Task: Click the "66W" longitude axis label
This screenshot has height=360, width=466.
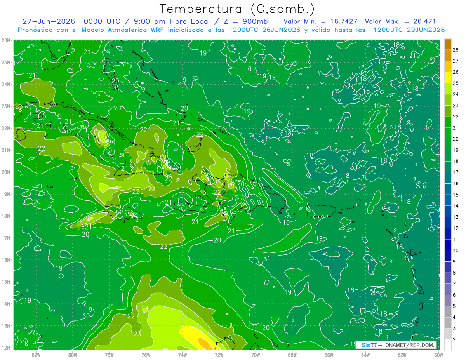Action: pos(329,354)
